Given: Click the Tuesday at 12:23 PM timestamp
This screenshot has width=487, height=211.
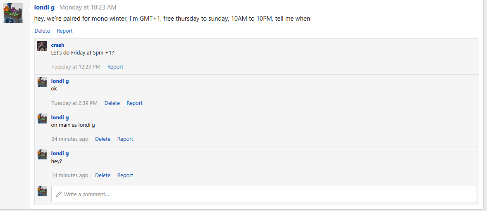Looking at the screenshot, I should click(76, 67).
